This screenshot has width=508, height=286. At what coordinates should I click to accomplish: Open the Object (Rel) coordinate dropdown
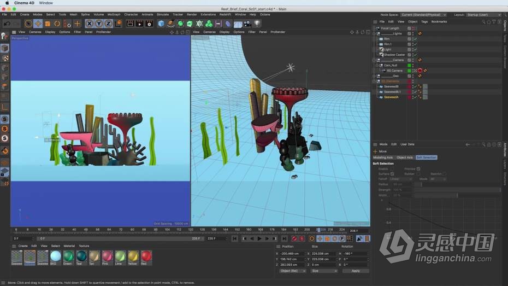click(x=293, y=271)
